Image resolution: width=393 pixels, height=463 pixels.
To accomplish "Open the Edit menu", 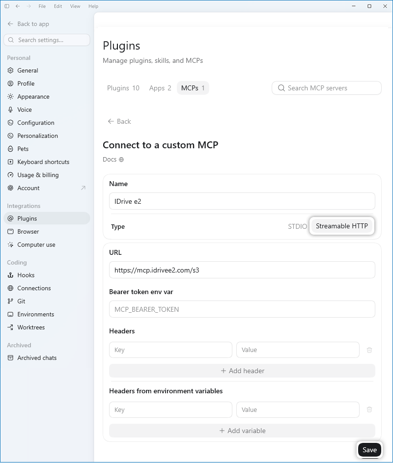I will [58, 6].
